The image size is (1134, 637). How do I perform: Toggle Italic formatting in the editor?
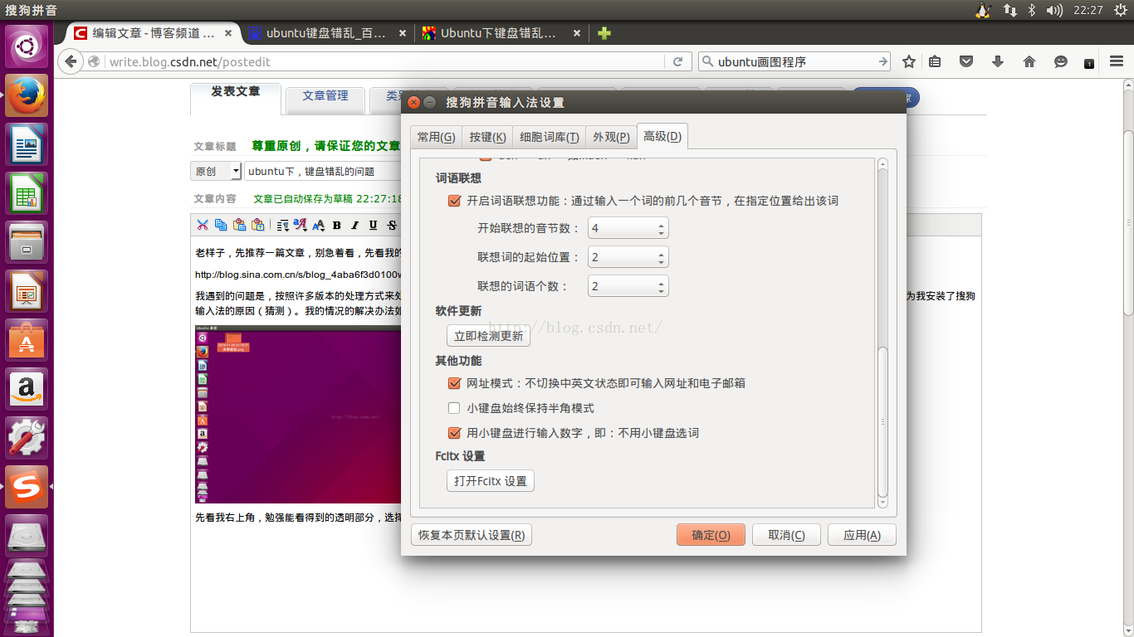click(355, 225)
